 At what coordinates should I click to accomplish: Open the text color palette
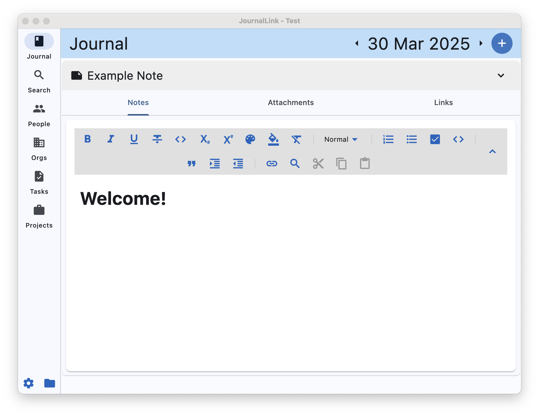pos(250,139)
